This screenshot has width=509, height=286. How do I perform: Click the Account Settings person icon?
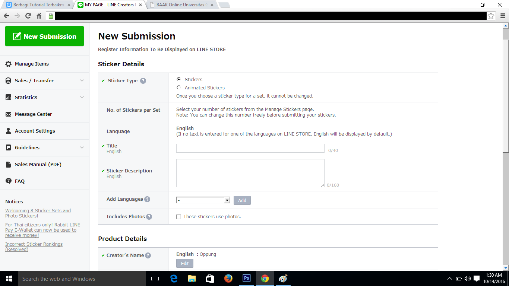point(8,131)
